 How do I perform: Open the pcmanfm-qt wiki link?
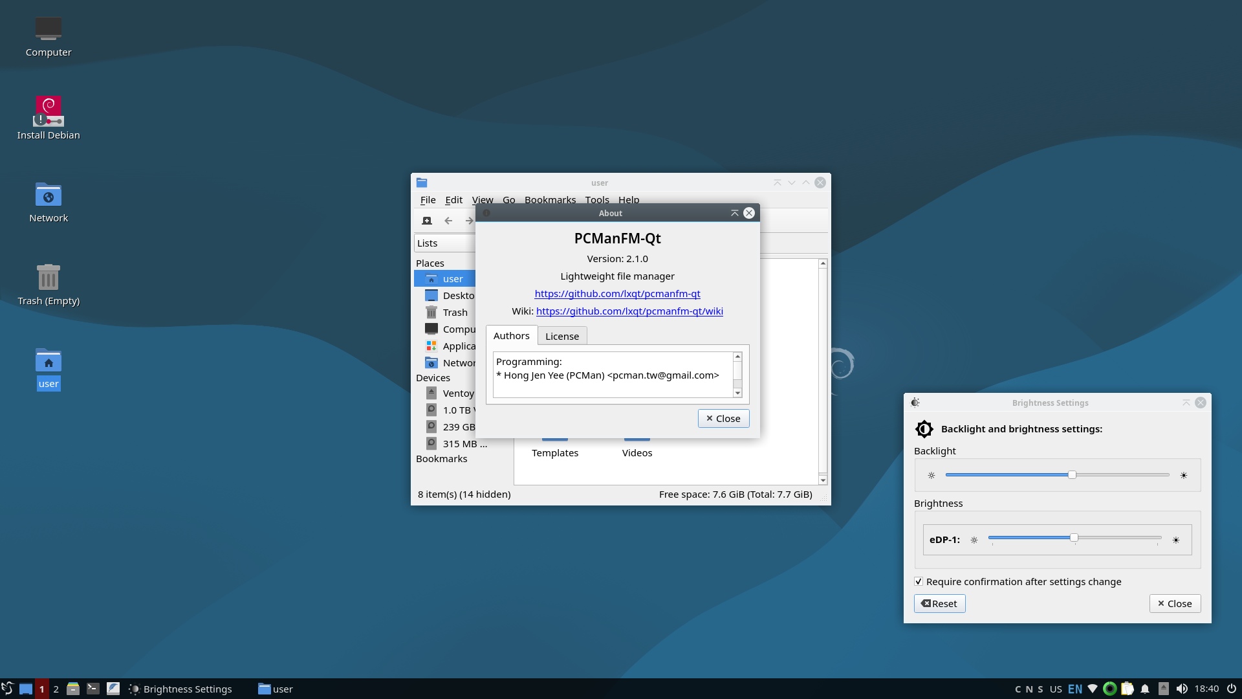point(629,311)
